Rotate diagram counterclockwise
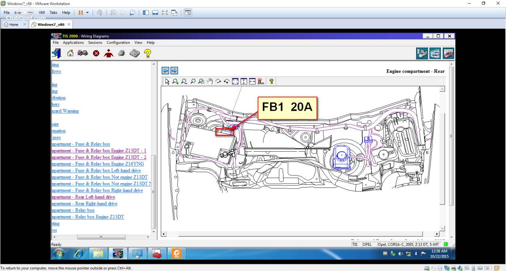Image resolution: width=506 pixels, height=271 pixels. 227,82
